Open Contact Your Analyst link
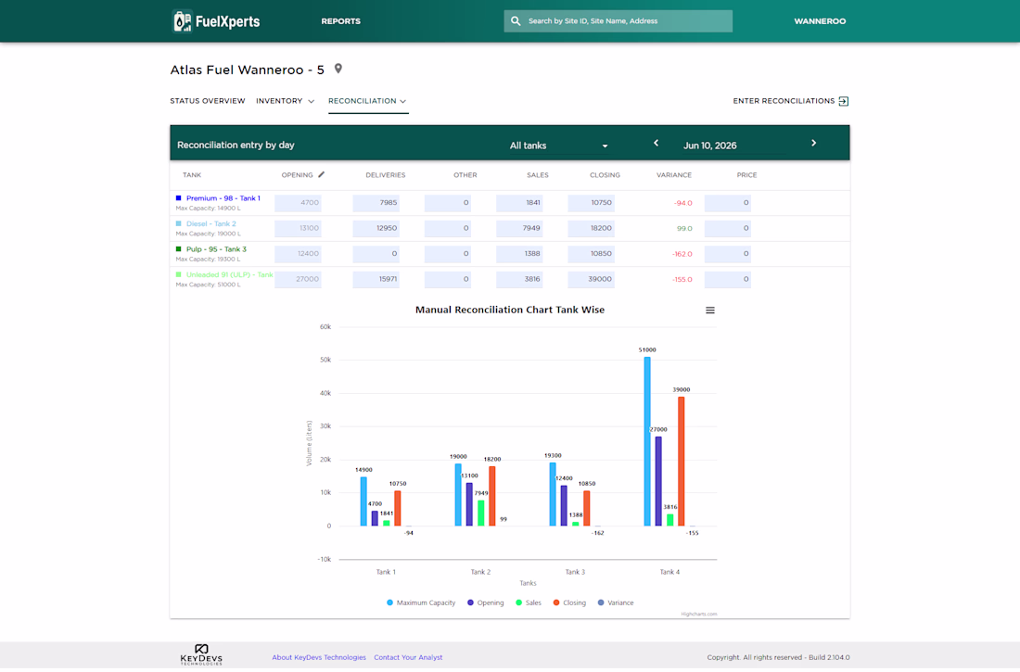 [x=408, y=658]
